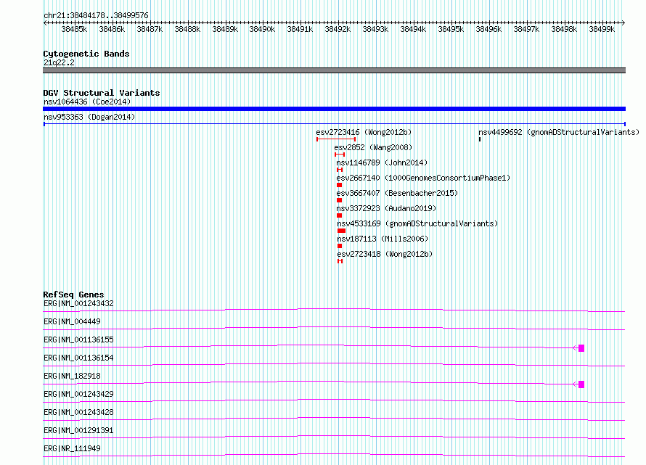Click the esv2852 (Wang2008) label
Viewport: 646px width, 465px height.
373,147
